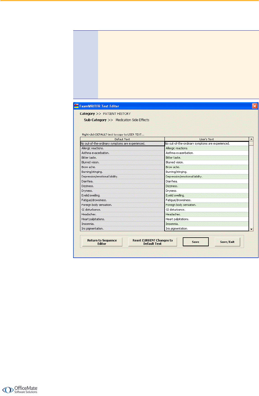Click the Save button
Image resolution: width=259 pixels, height=396 pixels.
(195, 242)
